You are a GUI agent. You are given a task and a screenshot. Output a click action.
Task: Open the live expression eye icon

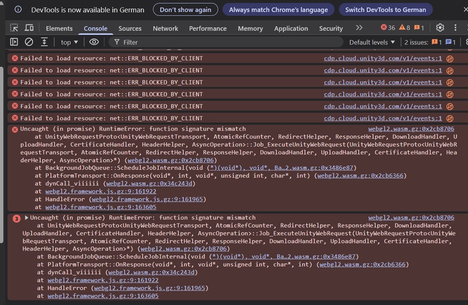coord(94,42)
